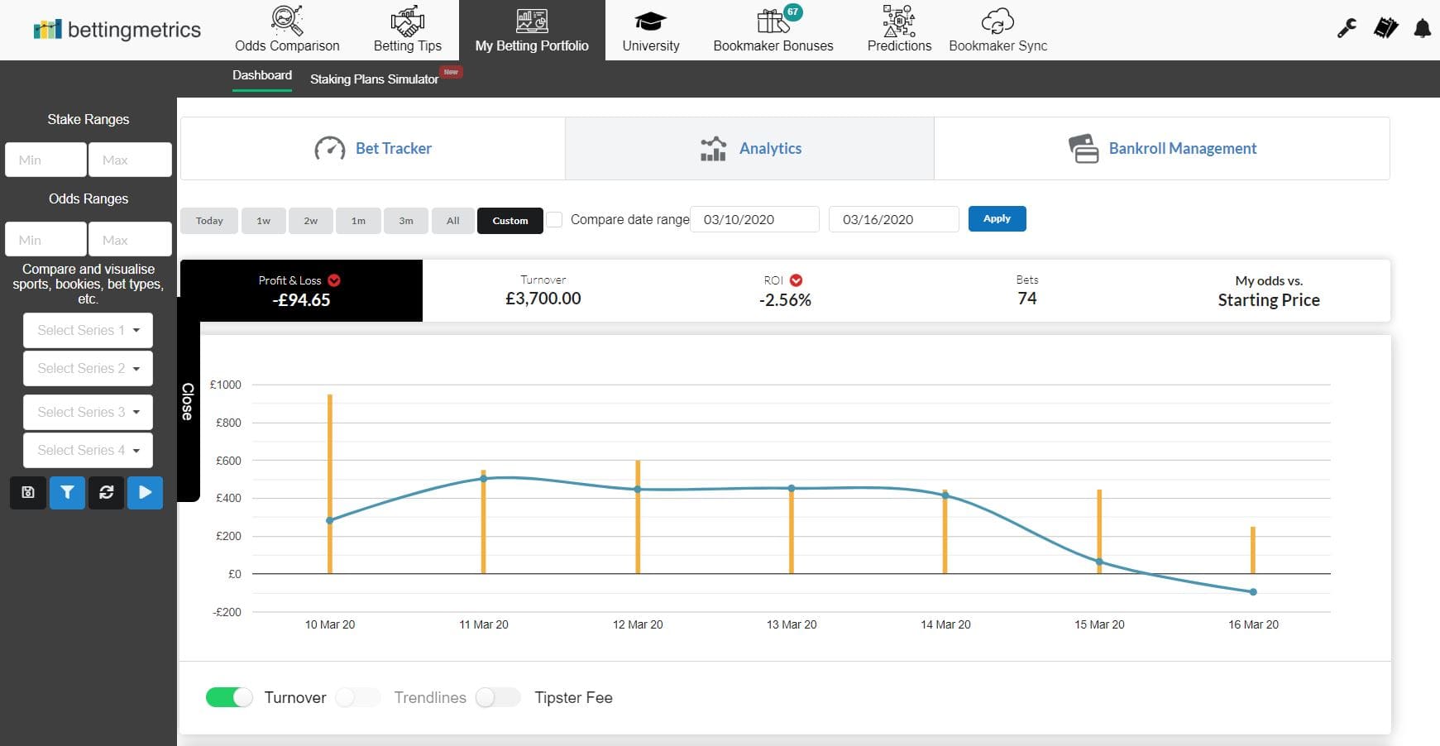This screenshot has width=1440, height=746.
Task: Click the wrench settings icon
Action: point(1347,28)
